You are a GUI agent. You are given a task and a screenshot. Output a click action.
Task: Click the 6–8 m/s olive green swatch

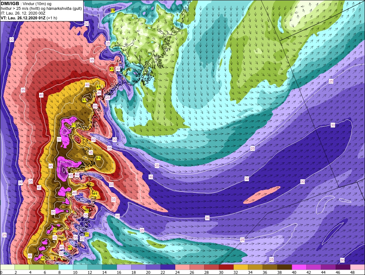point(51,267)
